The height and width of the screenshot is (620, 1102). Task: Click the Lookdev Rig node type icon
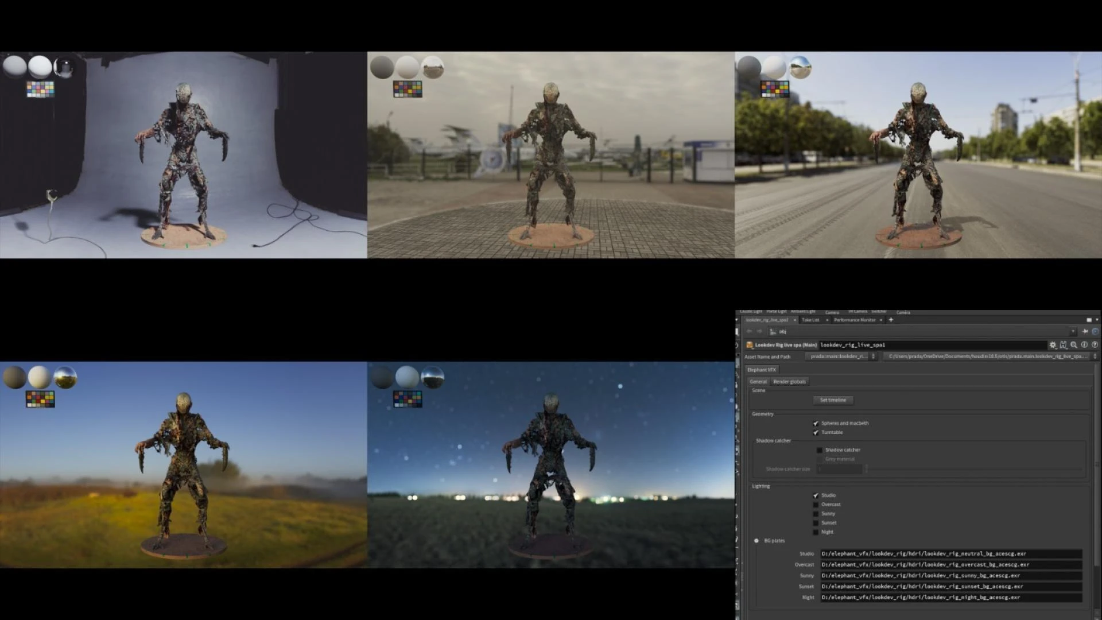click(750, 345)
